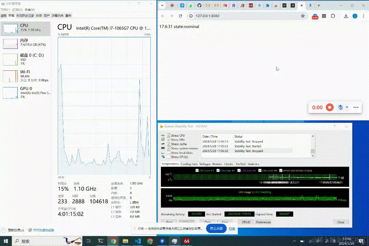Open the Chrome profile avatar

355,16
